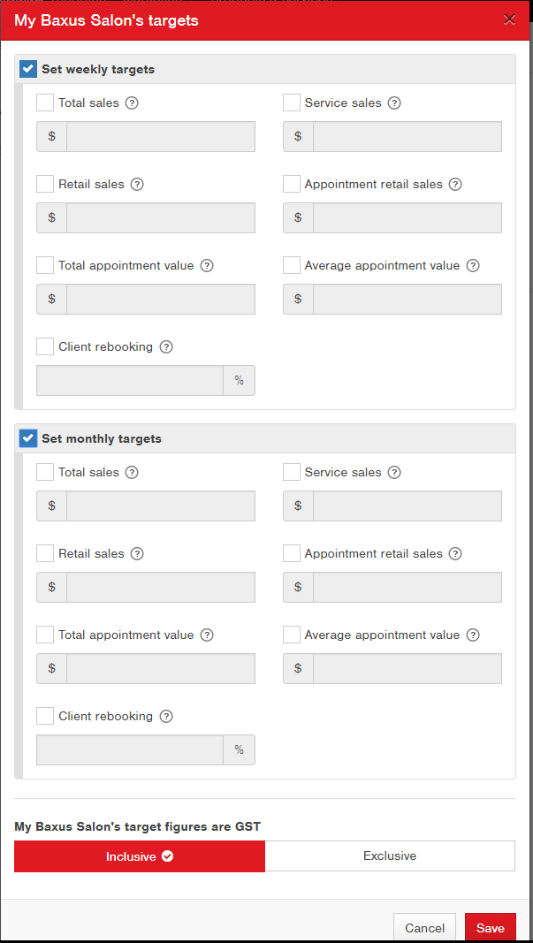Open help for weekly Appointment retail sales
Viewport: 533px width, 943px height.
click(455, 184)
